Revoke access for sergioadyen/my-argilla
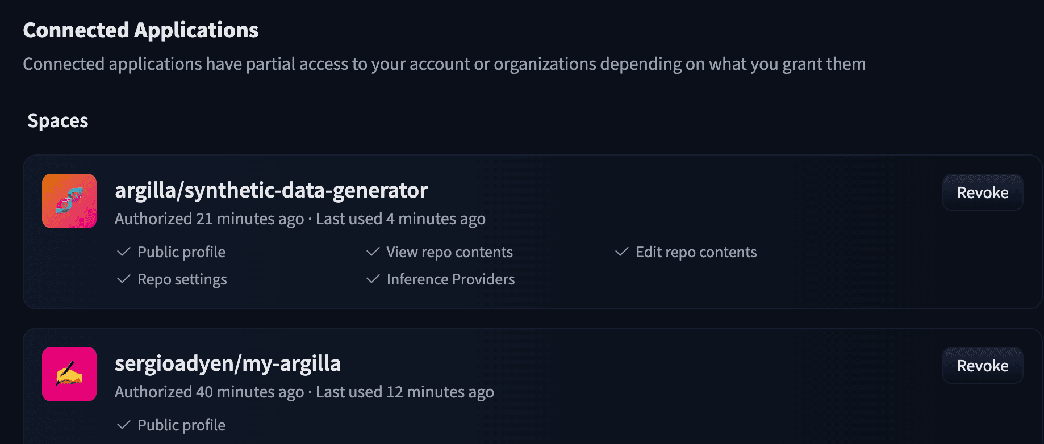 coord(983,366)
